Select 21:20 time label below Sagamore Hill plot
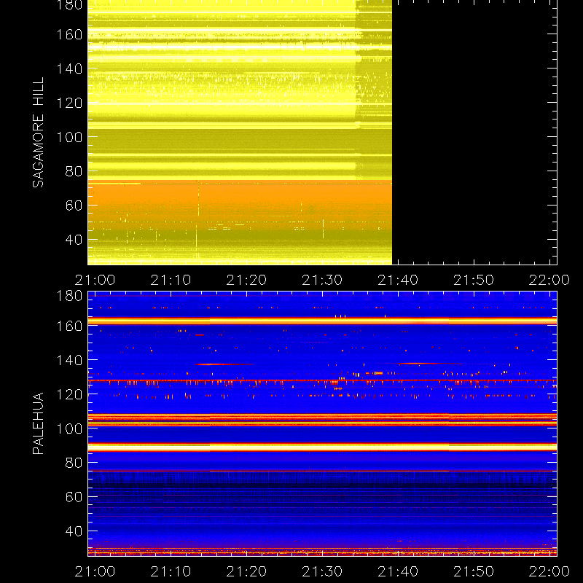The image size is (583, 583). pos(246,280)
